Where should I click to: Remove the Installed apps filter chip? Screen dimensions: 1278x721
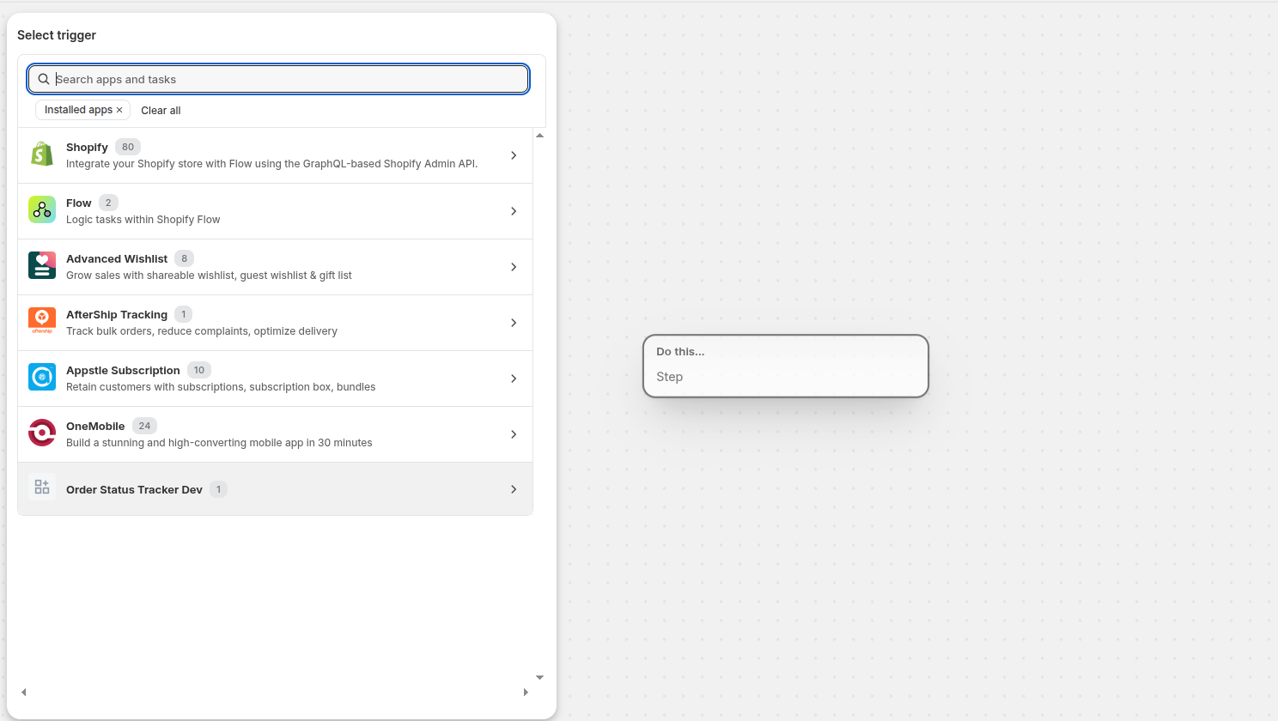(x=119, y=110)
